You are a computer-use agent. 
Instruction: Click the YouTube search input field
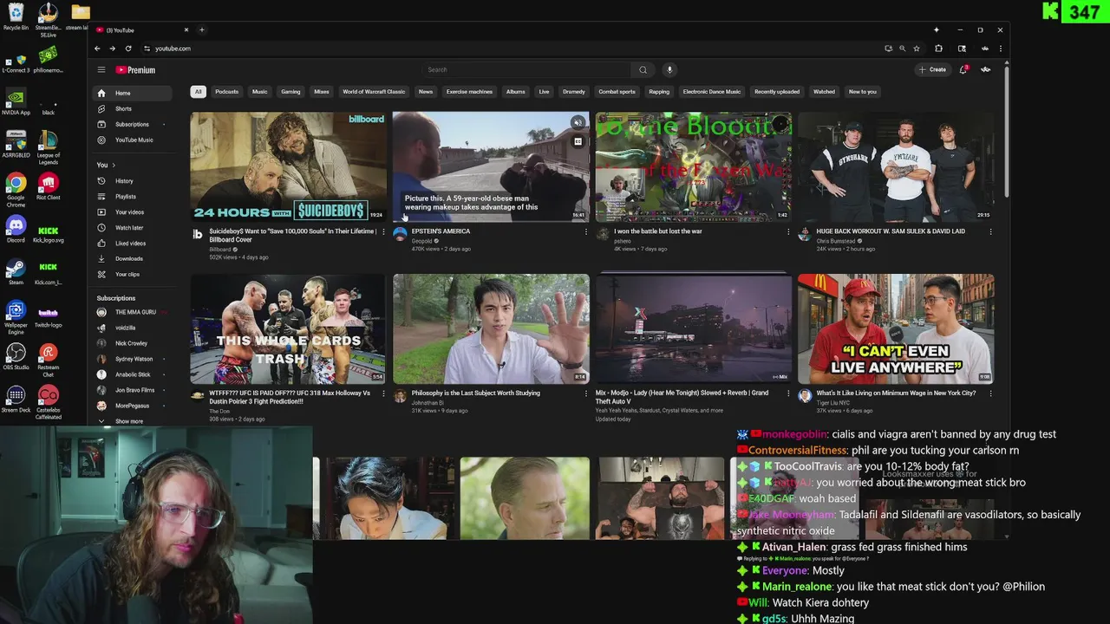coord(526,70)
